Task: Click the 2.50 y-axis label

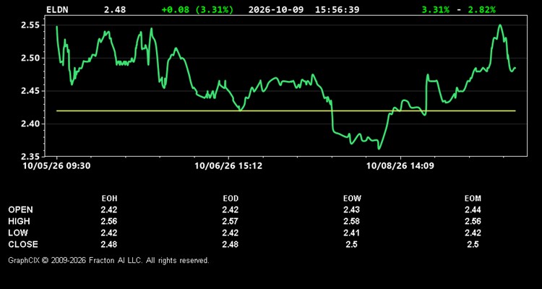Action: coord(30,58)
